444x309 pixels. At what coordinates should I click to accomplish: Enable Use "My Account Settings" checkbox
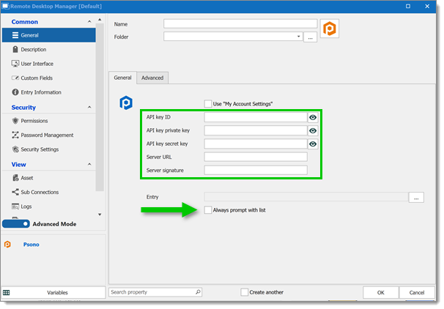tap(208, 104)
